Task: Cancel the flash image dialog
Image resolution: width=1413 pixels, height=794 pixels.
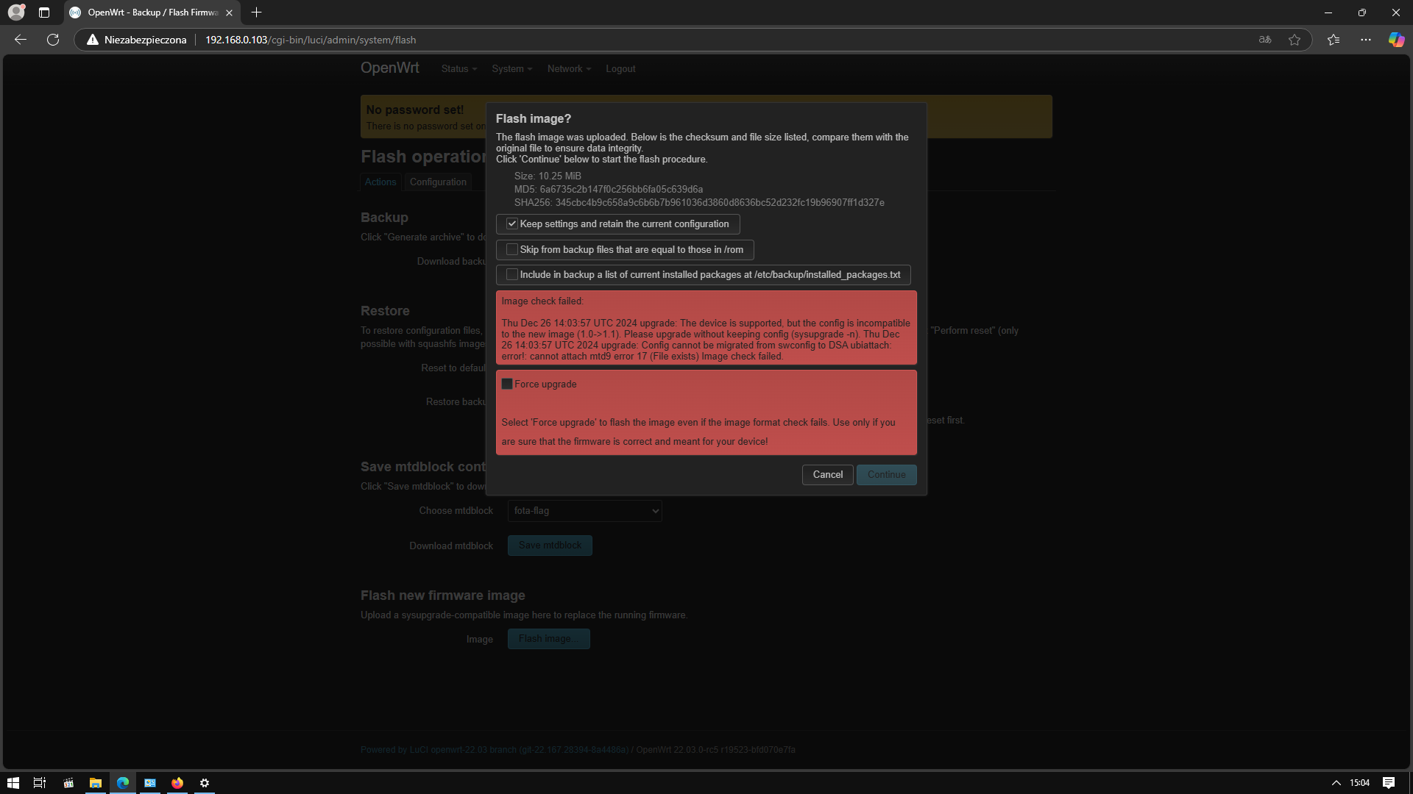Action: 828,475
